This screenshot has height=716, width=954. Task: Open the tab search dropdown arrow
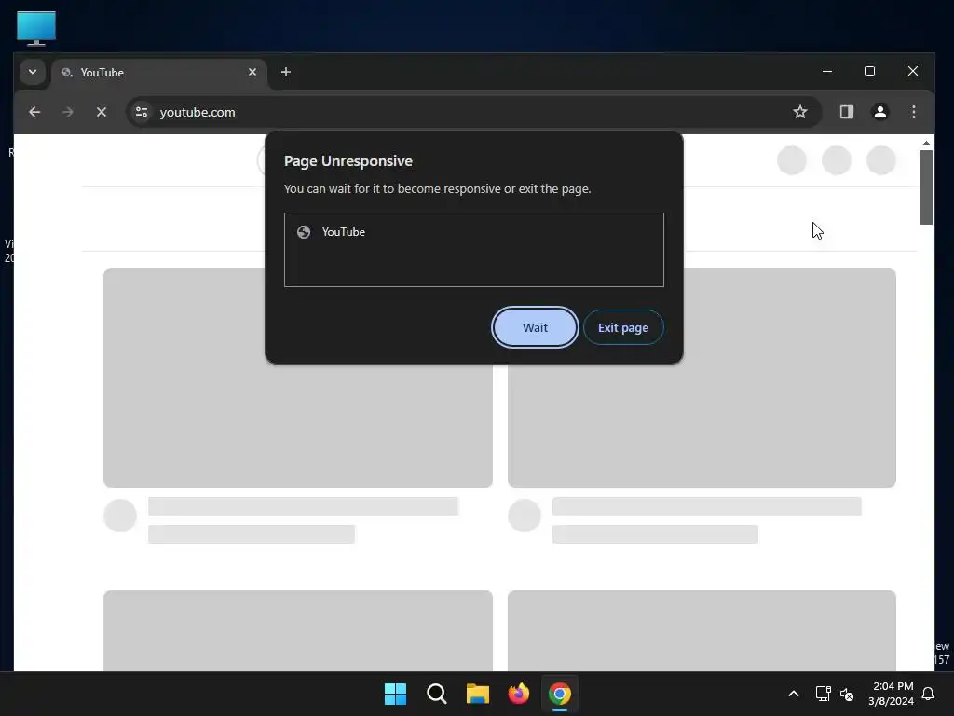pyautogui.click(x=33, y=72)
